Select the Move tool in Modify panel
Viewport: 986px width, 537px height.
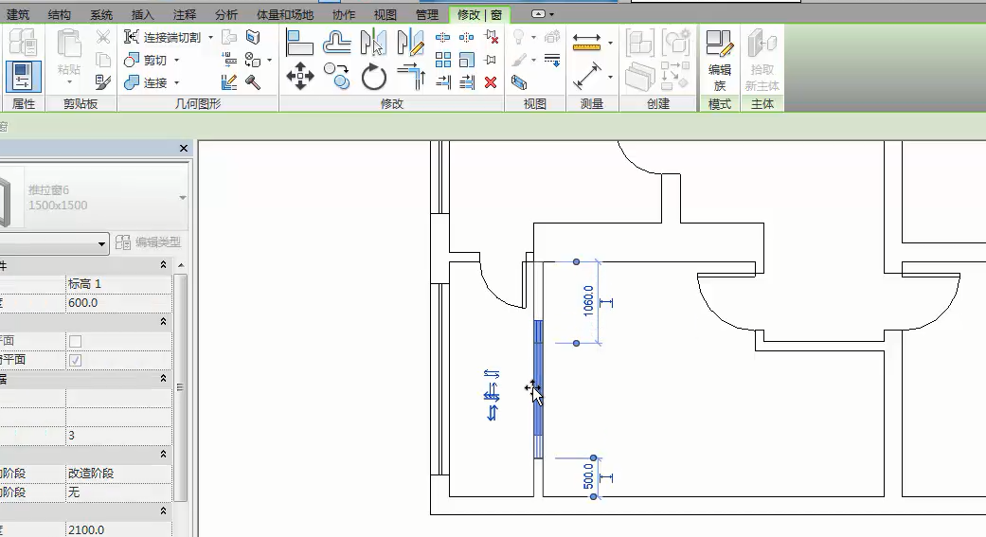(x=299, y=76)
